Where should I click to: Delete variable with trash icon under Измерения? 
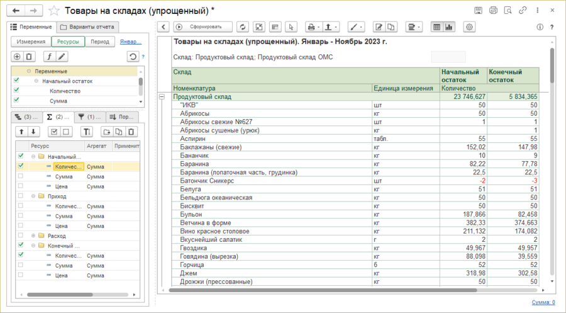[x=29, y=57]
